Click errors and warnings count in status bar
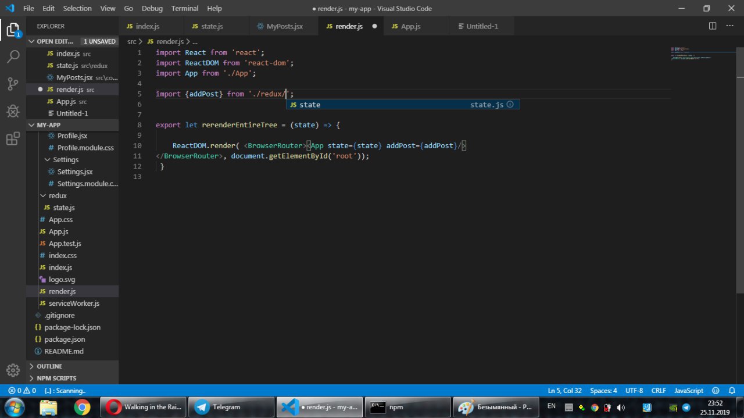 22,391
